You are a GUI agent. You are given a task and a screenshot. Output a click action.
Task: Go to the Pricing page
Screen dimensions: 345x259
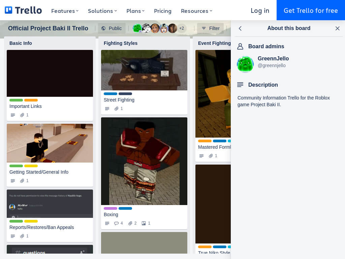point(163,11)
